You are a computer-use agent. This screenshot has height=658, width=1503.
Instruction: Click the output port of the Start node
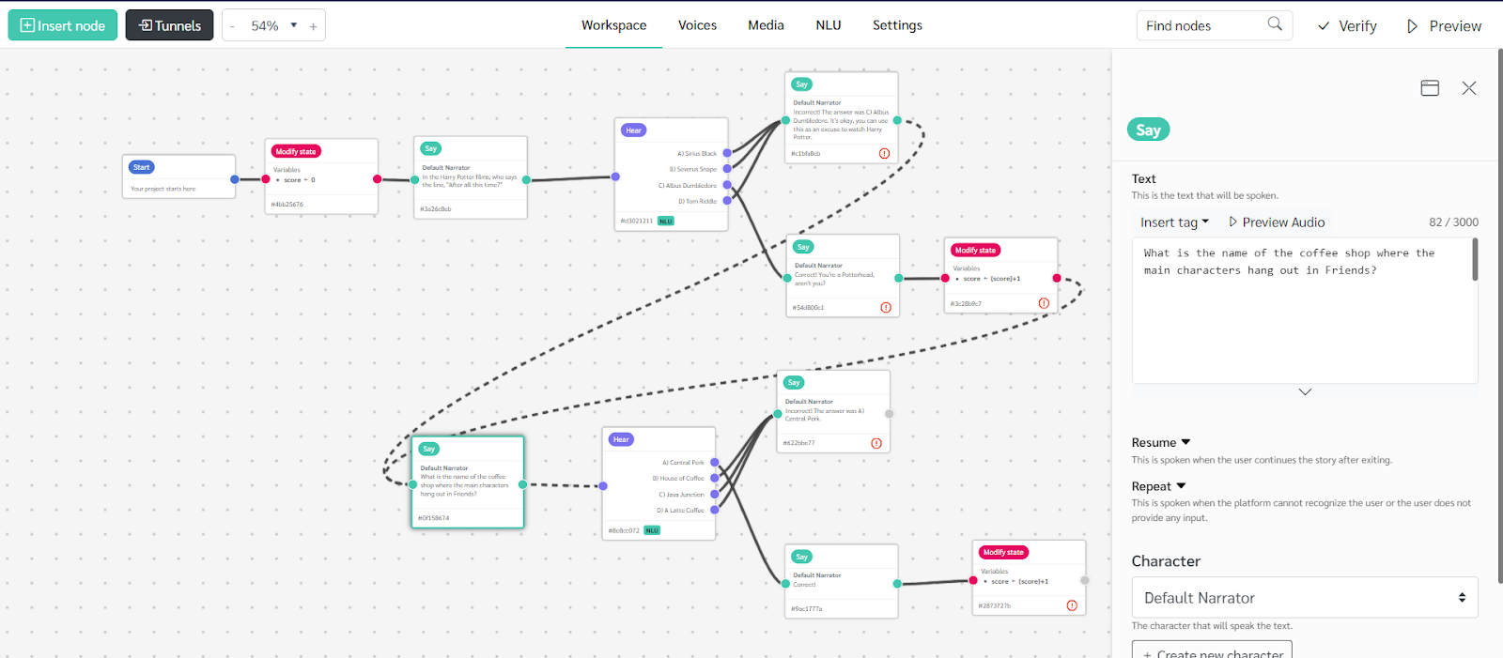coord(235,179)
